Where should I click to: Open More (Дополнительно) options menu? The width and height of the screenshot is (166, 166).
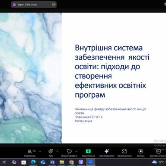pos(158,153)
